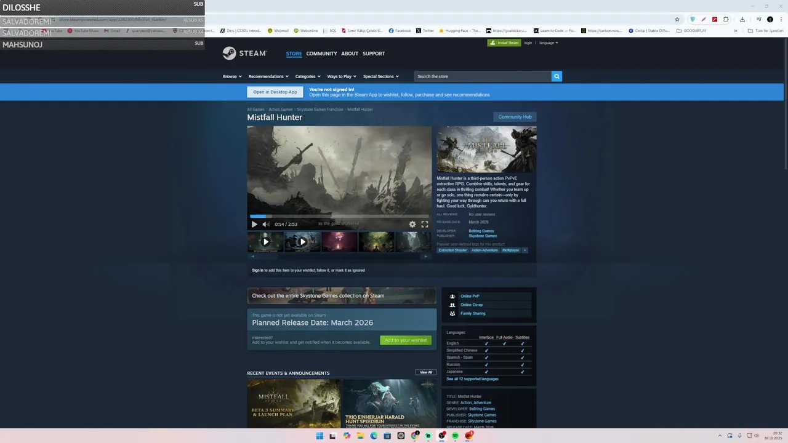Click the login link

[x=528, y=42]
